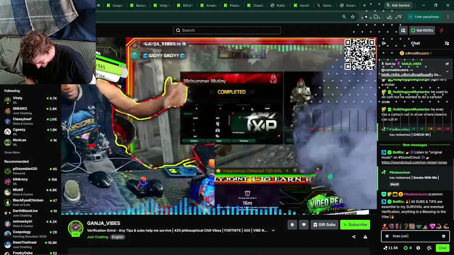Toggle notifications bell for the channel
Screen dimensions: 454x255
(x=292, y=225)
